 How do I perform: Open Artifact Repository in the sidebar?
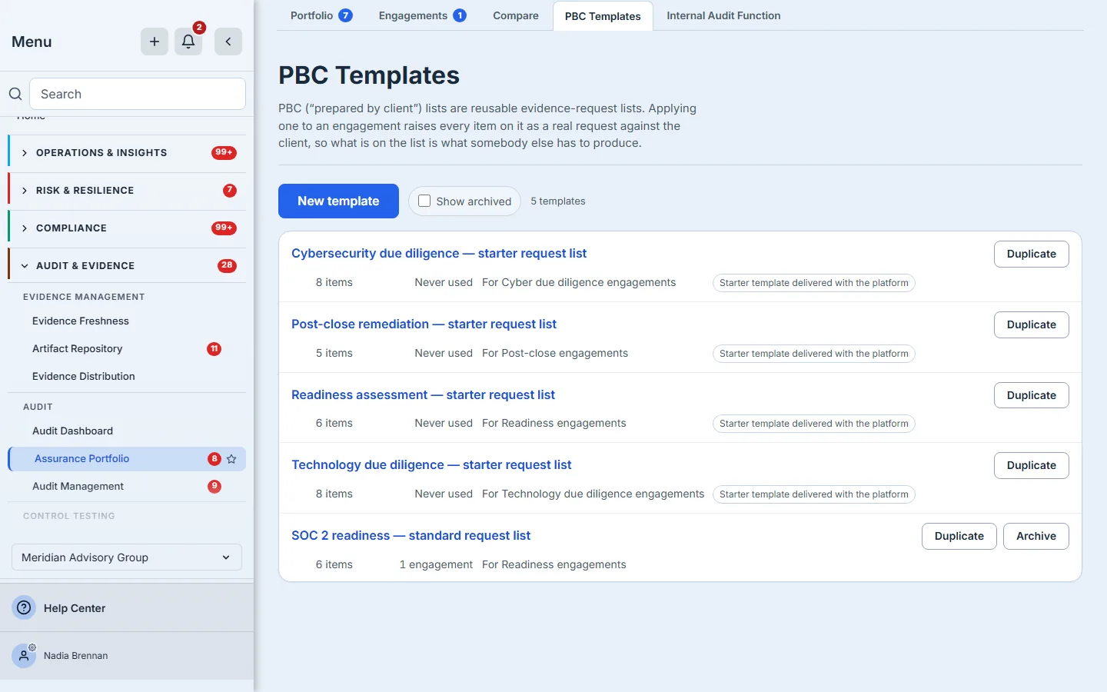tap(78, 348)
